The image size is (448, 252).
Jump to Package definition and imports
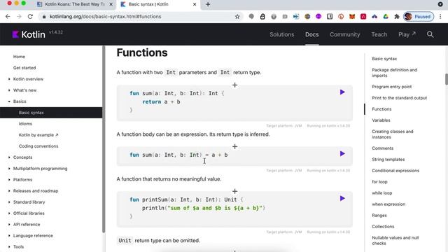pyautogui.click(x=394, y=73)
